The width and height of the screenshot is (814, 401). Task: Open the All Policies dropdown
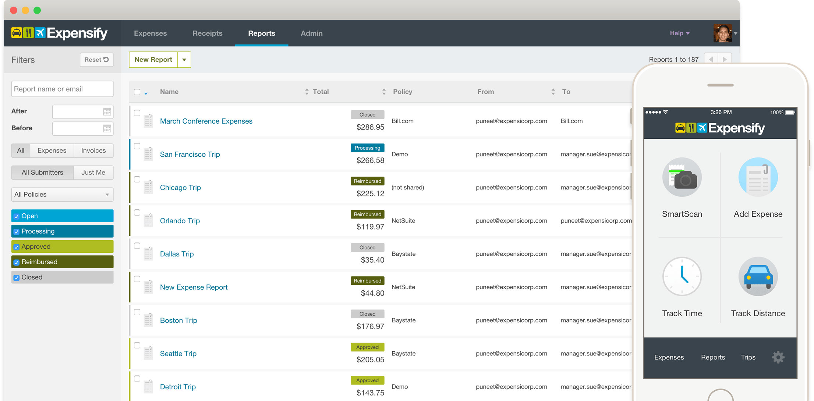point(62,195)
